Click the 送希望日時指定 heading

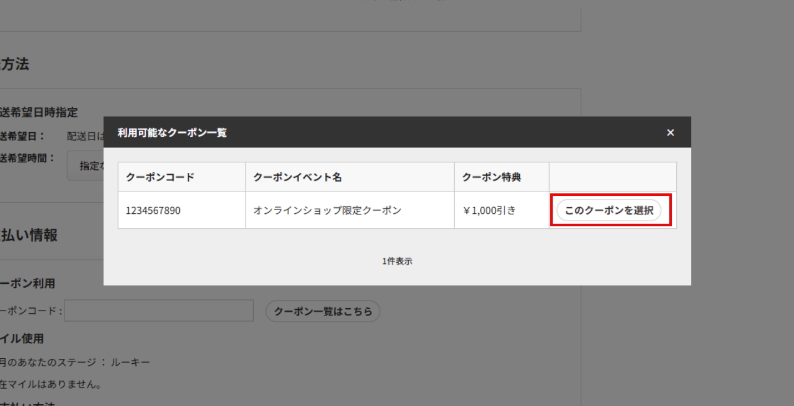point(38,112)
